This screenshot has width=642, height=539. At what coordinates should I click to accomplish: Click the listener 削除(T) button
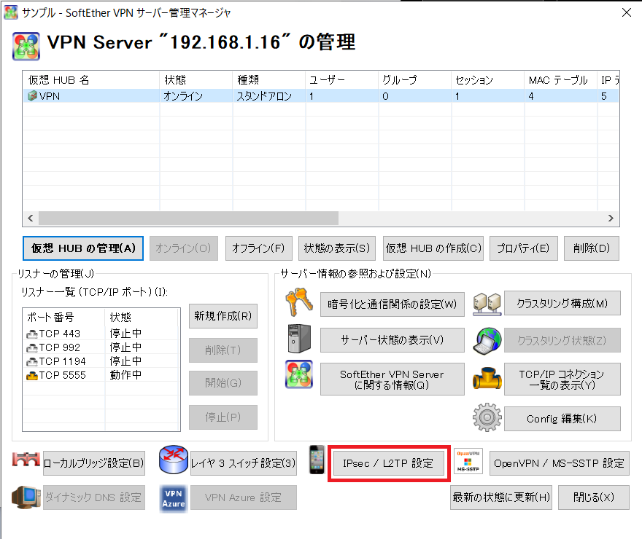pos(223,350)
